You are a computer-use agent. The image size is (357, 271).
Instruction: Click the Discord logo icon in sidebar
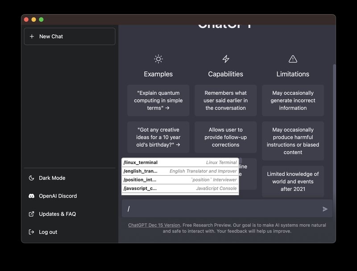click(32, 196)
